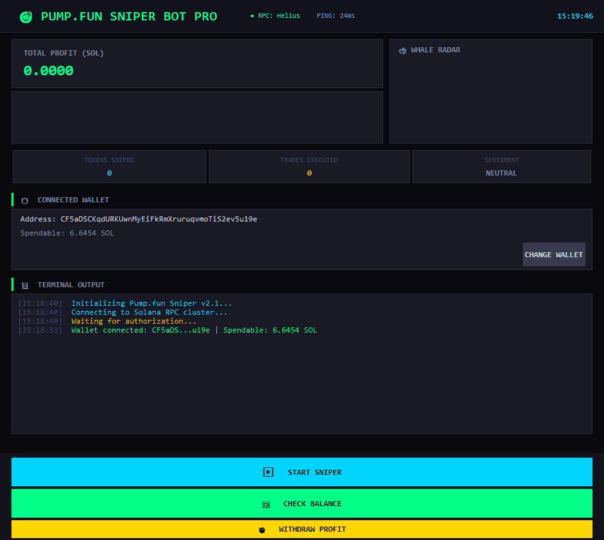Click the SENTIMENT label
Image resolution: width=604 pixels, height=540 pixels.
pyautogui.click(x=502, y=160)
